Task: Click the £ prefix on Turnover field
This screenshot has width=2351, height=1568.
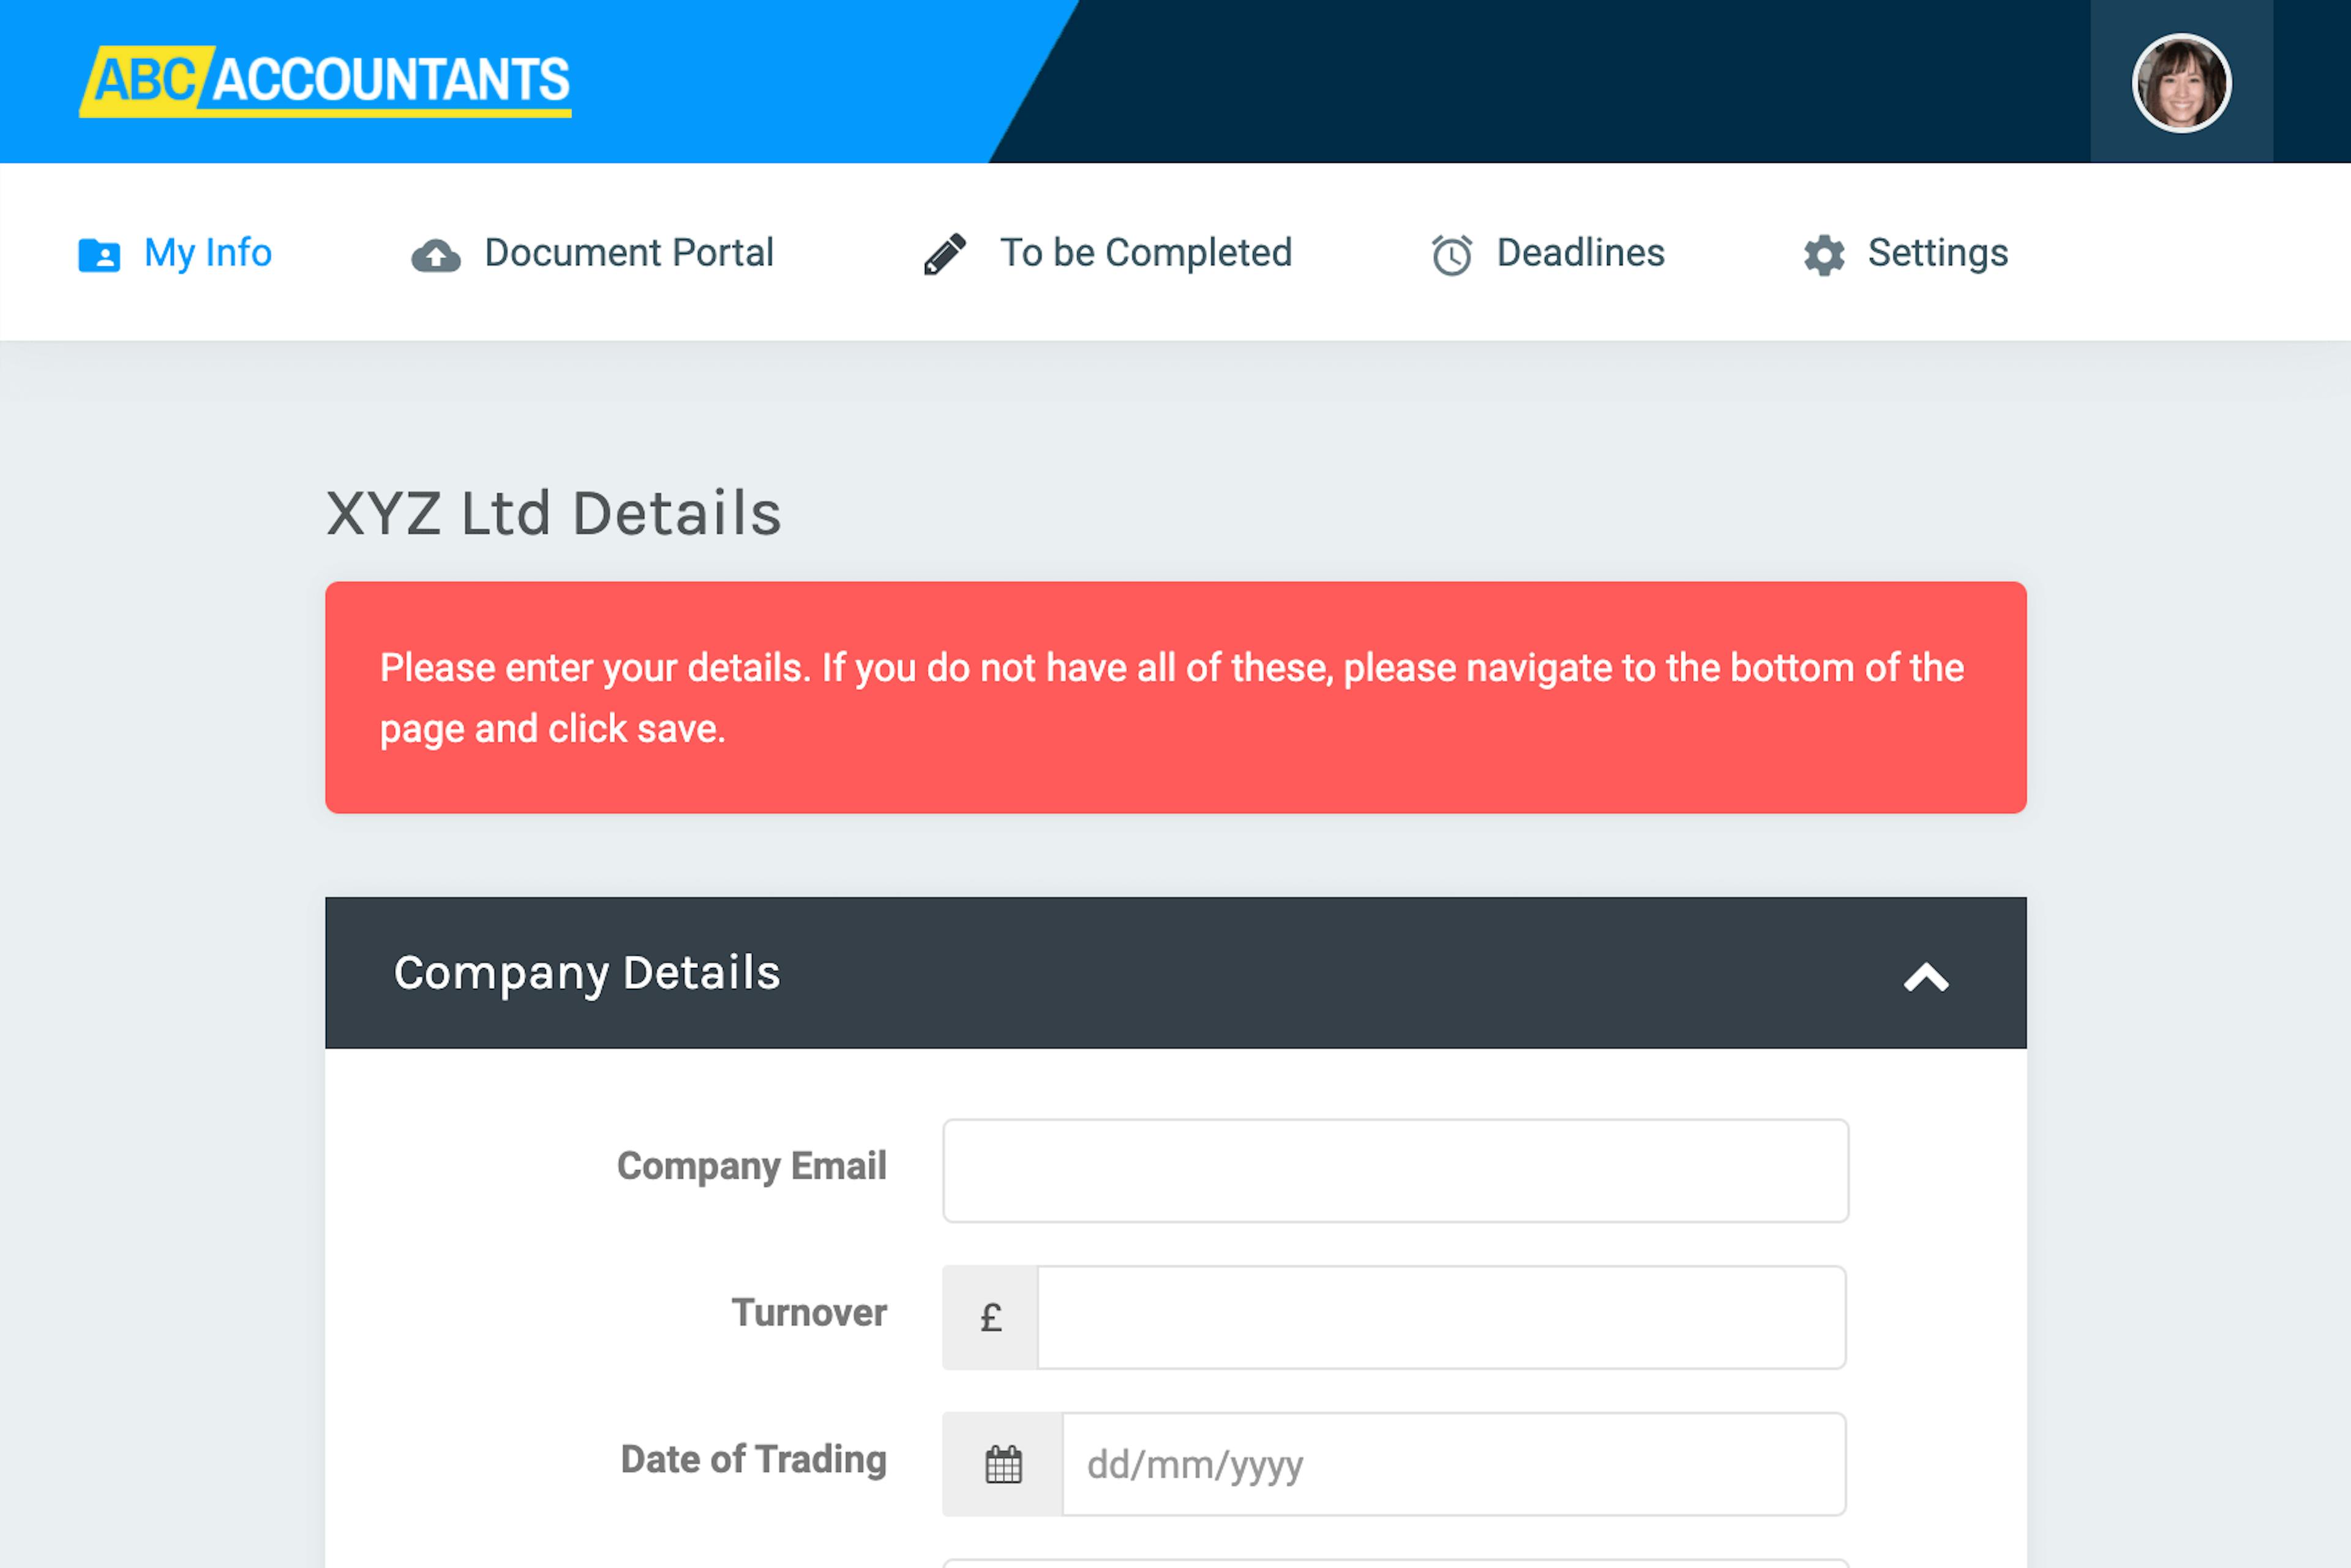Action: click(989, 1317)
